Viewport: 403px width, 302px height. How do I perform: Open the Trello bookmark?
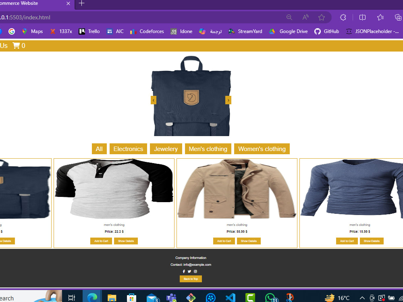pos(89,31)
